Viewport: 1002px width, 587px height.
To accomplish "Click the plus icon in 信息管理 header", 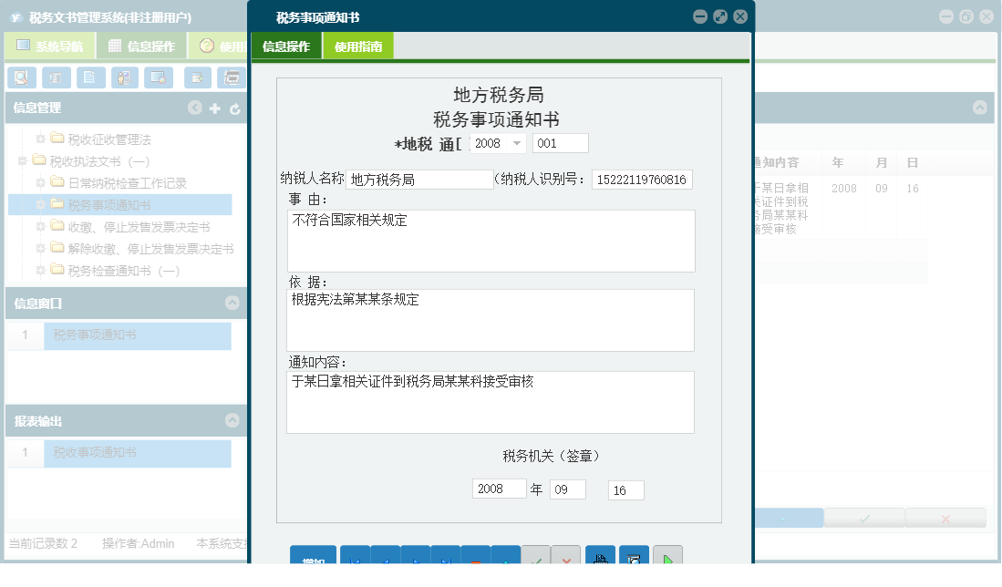I will pyautogui.click(x=215, y=108).
